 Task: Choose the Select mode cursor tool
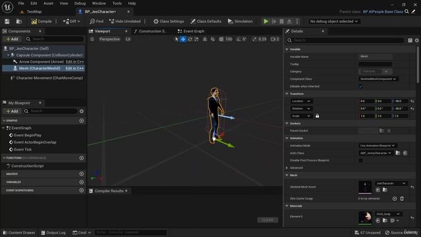[x=176, y=39]
